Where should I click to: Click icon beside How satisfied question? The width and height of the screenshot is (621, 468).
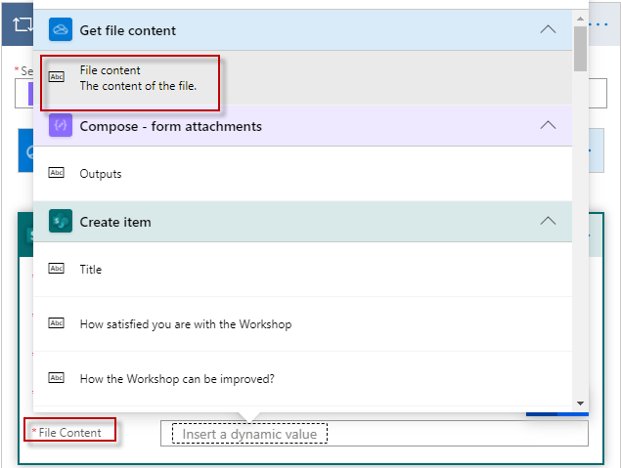(x=57, y=324)
